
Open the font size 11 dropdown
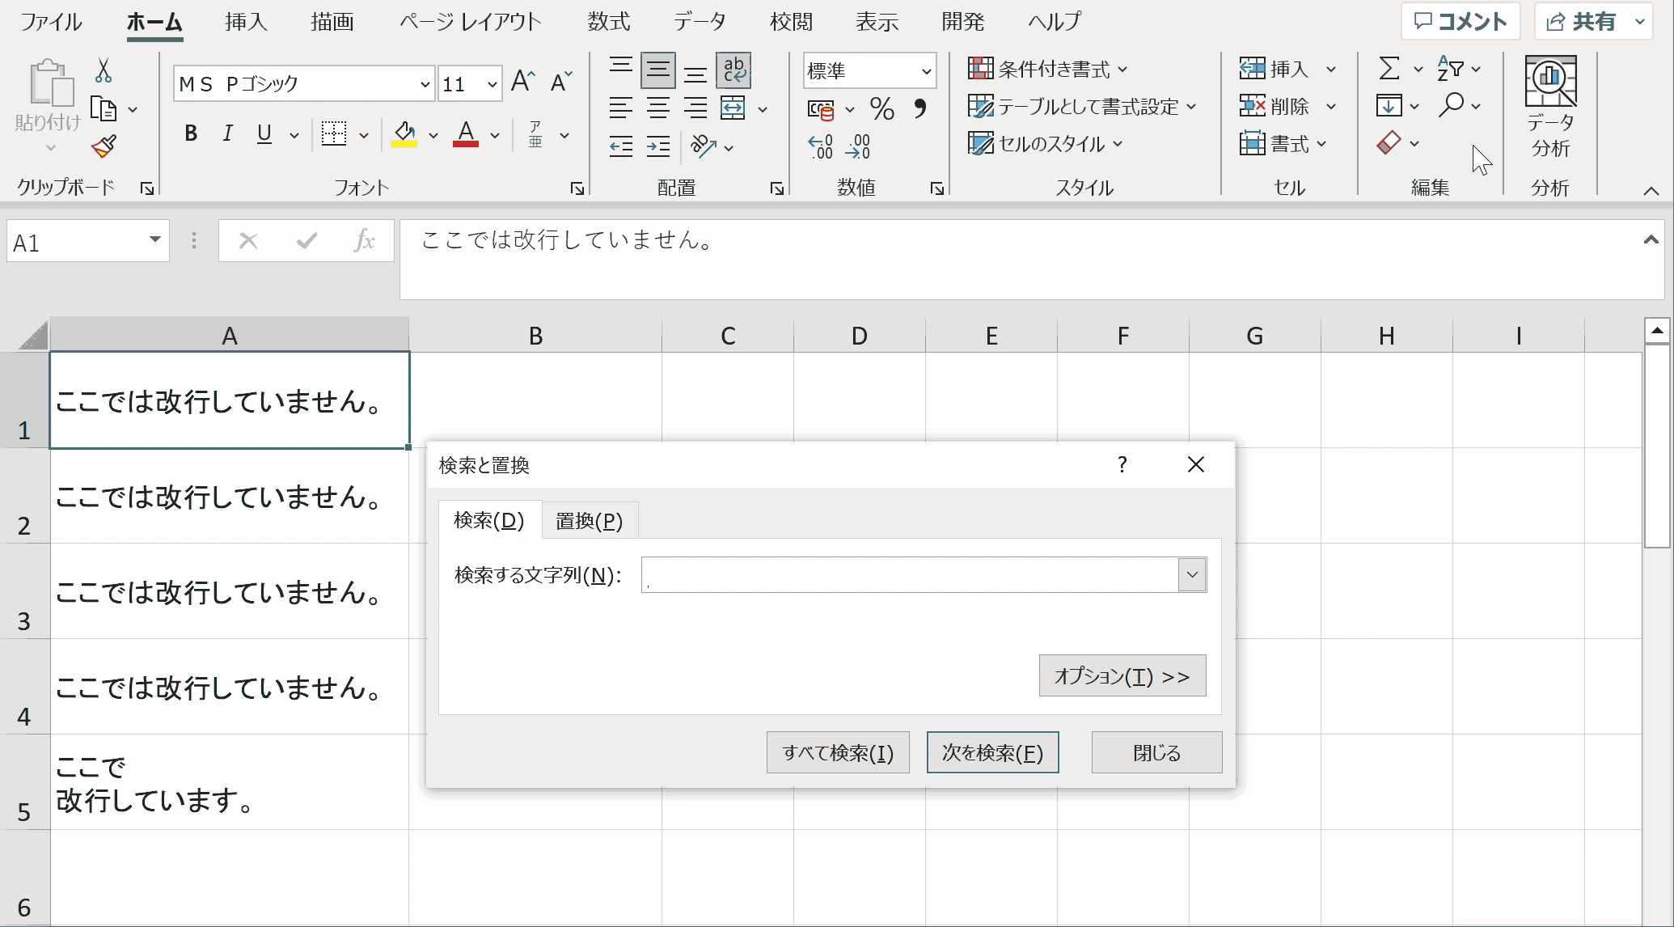[x=492, y=84]
